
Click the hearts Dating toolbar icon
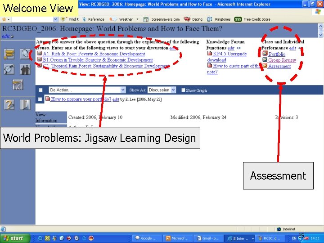[x=187, y=19]
